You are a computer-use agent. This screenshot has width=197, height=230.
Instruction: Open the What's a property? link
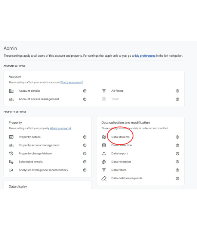[60, 128]
